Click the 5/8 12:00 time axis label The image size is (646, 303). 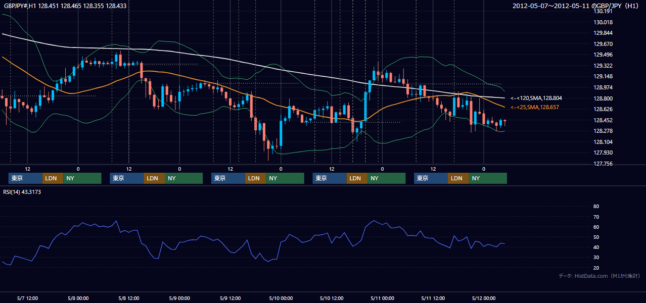click(128, 298)
